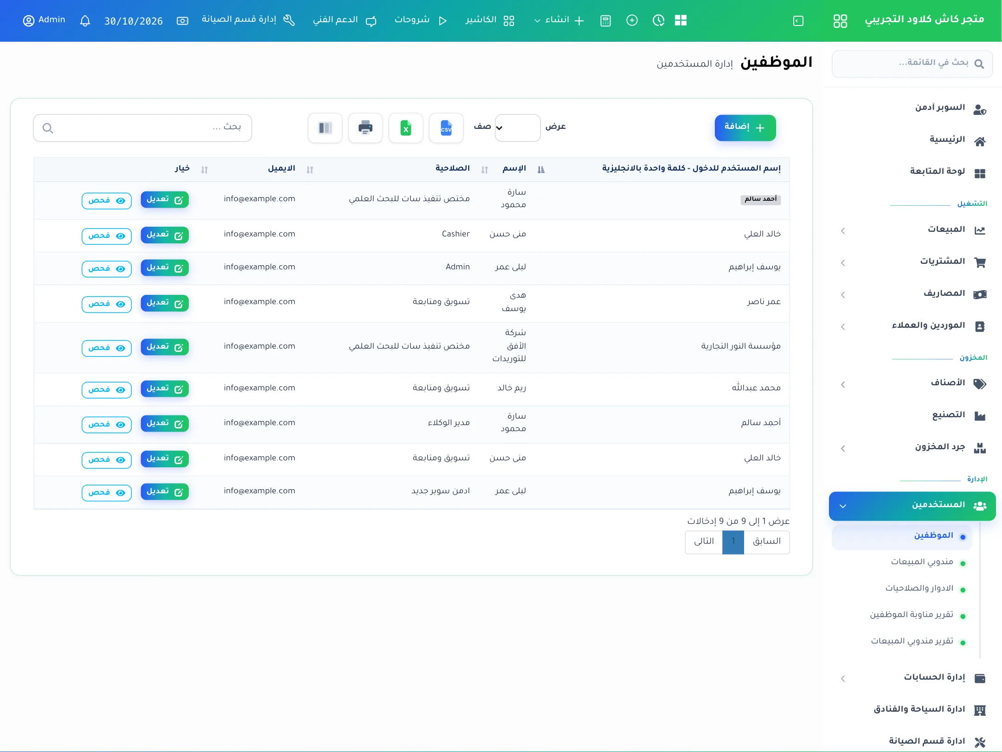Click the sidebar menu search field

(912, 64)
